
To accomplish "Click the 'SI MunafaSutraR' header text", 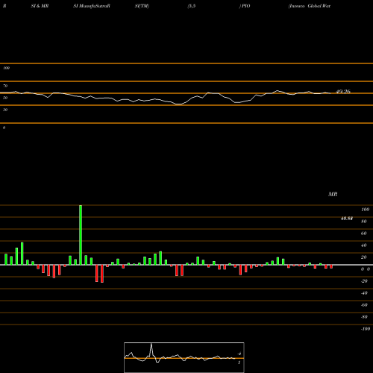I will pos(92,6).
